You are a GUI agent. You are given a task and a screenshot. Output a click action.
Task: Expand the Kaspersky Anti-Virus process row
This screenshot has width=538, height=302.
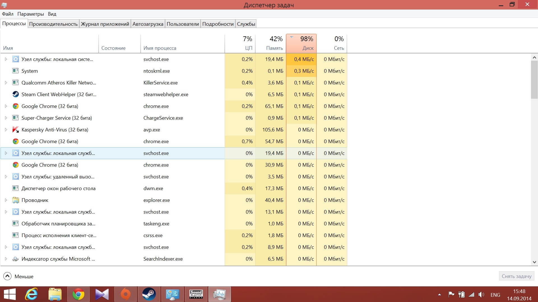pos(6,130)
